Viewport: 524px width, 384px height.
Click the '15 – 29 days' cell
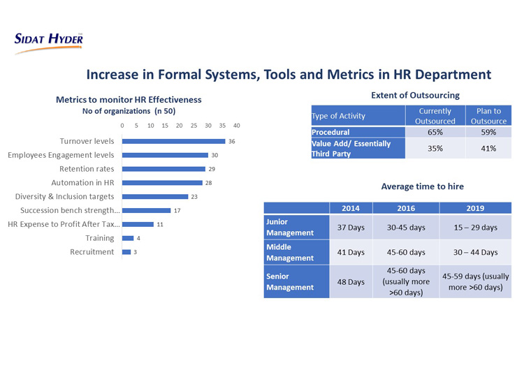[x=476, y=227]
